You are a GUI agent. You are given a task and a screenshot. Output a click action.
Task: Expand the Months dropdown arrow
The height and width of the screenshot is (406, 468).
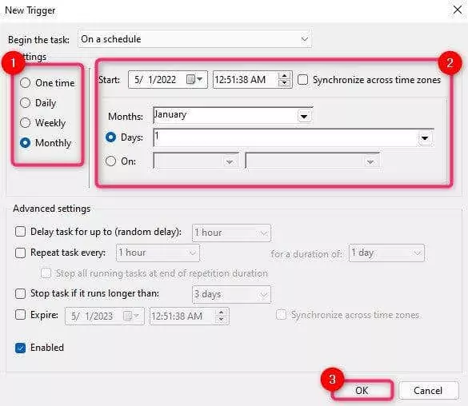pos(304,116)
